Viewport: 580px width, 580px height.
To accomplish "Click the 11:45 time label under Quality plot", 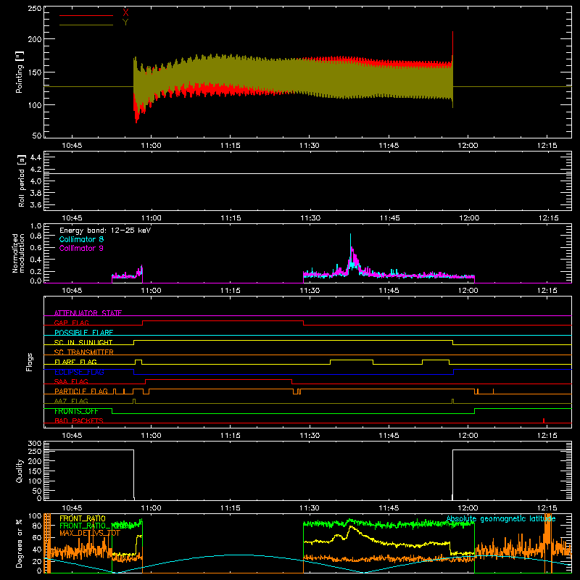I will [x=389, y=508].
